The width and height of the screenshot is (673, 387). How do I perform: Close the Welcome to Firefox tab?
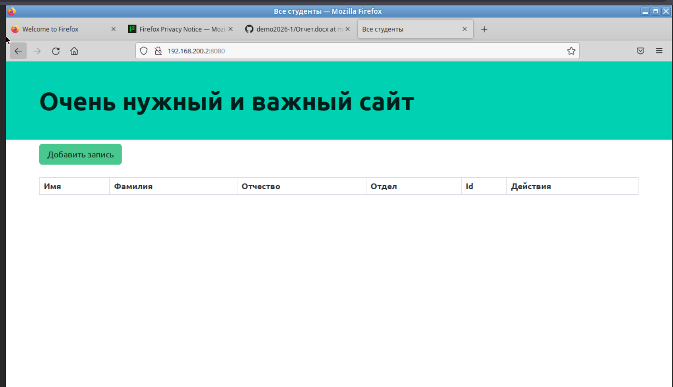pos(113,29)
